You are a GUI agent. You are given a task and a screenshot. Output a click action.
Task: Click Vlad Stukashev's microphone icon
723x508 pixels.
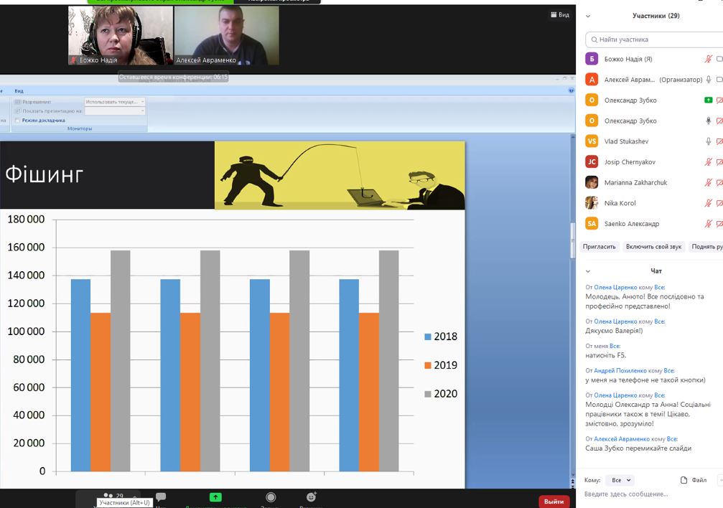(x=708, y=141)
